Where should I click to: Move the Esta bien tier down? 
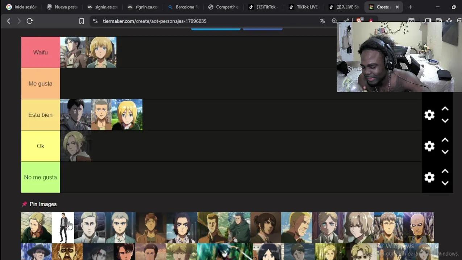pyautogui.click(x=445, y=121)
